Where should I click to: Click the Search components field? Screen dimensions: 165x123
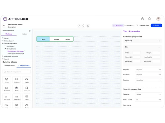click(16, 72)
